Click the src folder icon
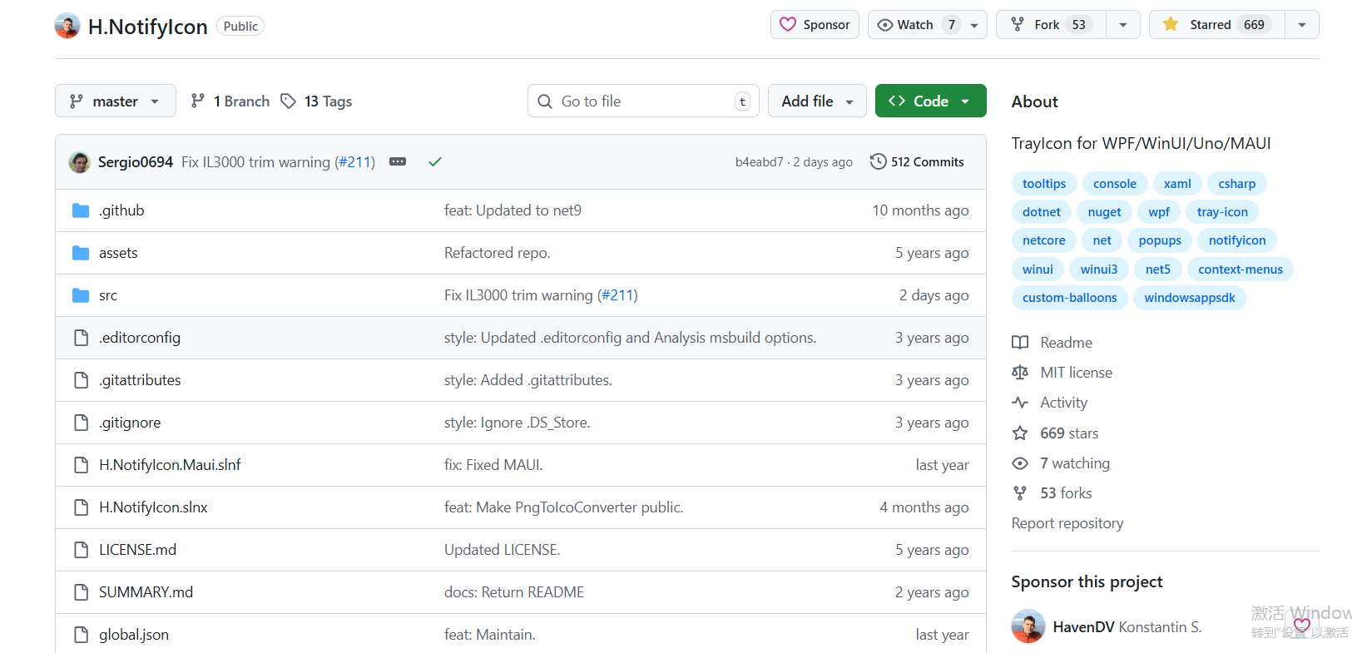This screenshot has width=1352, height=653. 81,295
